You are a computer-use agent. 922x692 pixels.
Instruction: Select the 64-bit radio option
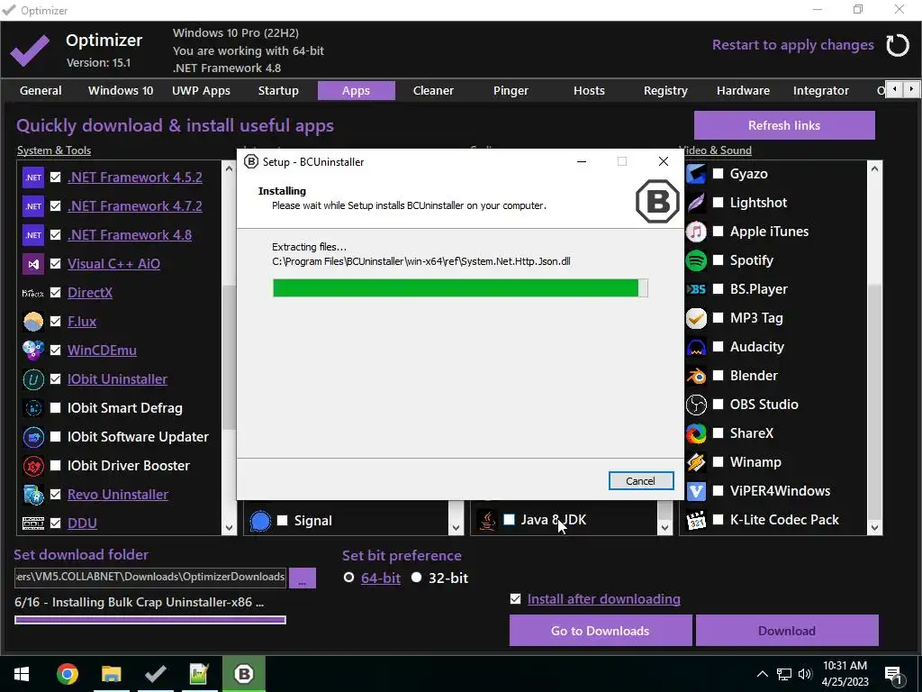pyautogui.click(x=348, y=578)
